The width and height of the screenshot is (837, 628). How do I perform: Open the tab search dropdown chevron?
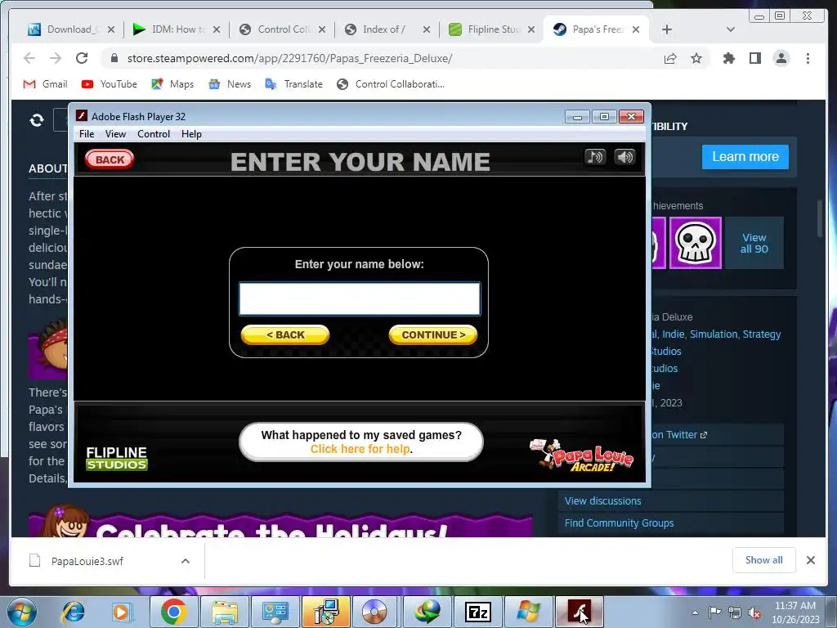coord(730,29)
